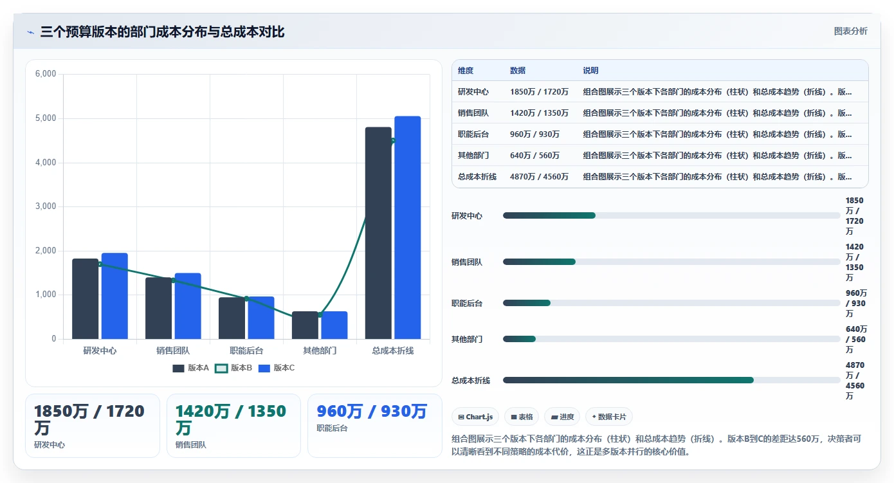
Task: Click the Chart.js tag chip
Action: click(x=475, y=417)
